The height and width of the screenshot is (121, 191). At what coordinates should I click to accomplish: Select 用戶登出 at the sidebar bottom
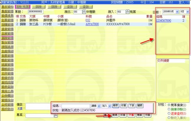(x=8, y=109)
